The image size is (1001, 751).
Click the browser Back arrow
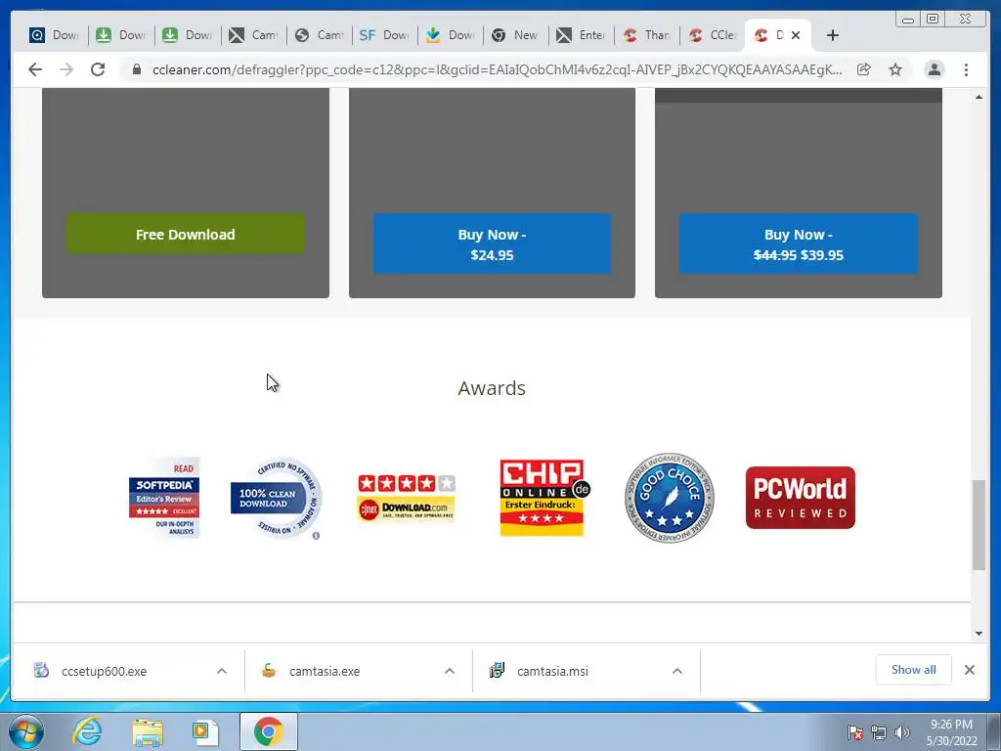click(35, 69)
